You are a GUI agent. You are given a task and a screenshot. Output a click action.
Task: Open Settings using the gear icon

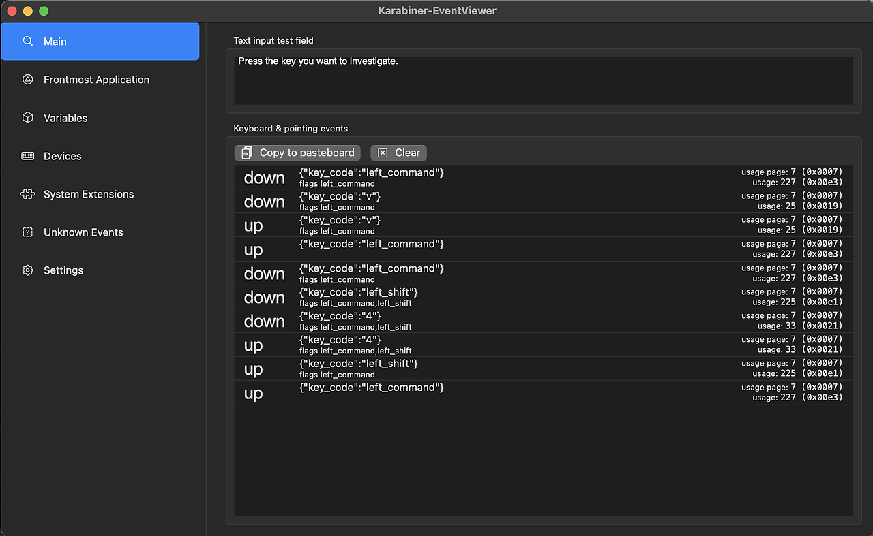tap(28, 270)
